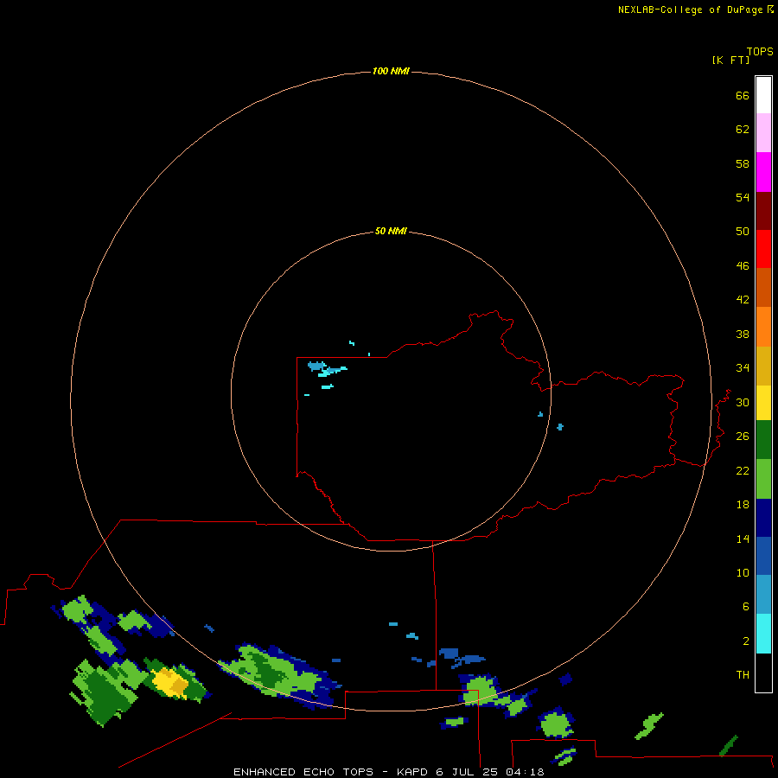Click the 'TH' threshold legend label
778x778 pixels.
click(743, 675)
